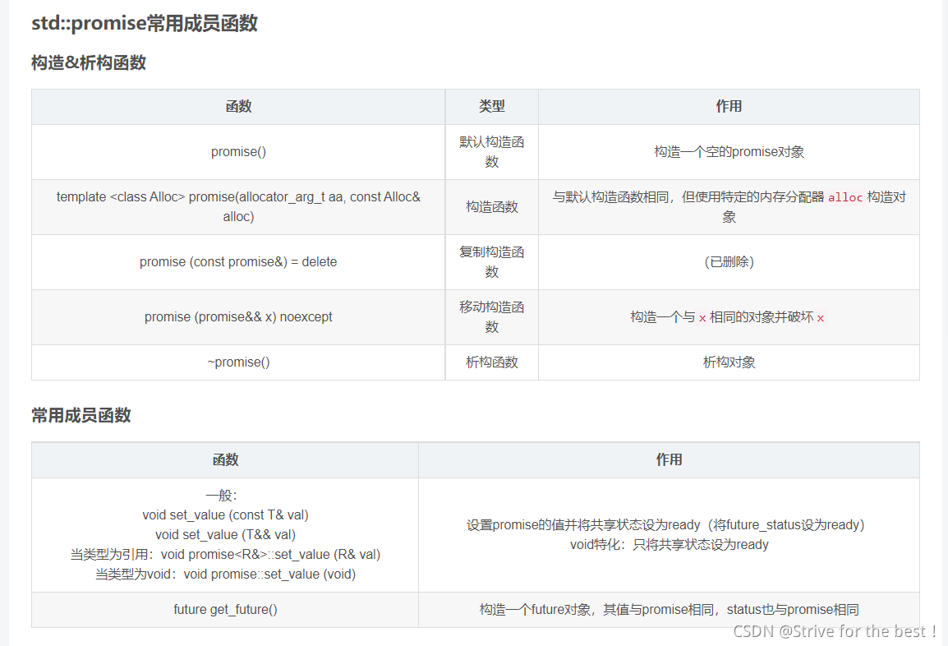Select 'void set_value (const T& val)' line
Image resolution: width=948 pixels, height=646 pixels.
226,514
